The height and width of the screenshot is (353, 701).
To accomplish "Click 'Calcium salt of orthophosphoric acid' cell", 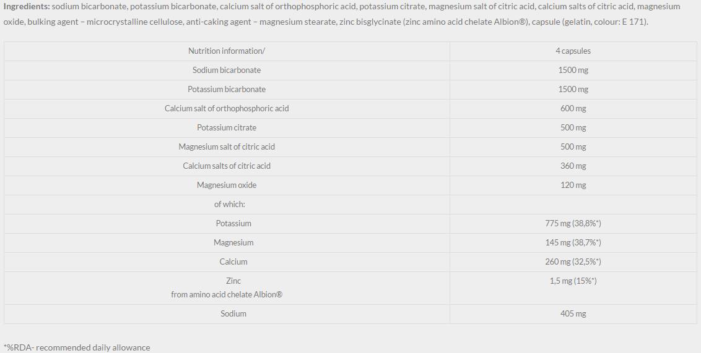I will pos(227,108).
